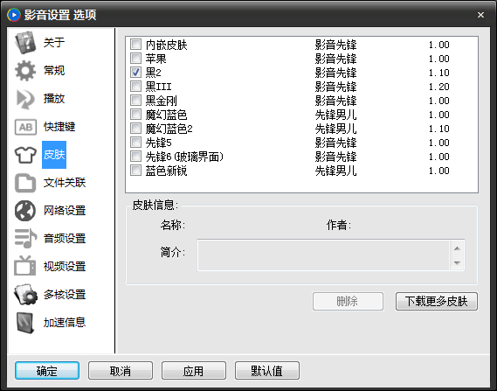The image size is (497, 391).
Task: Restore defaults with 默认值 button
Action: [267, 370]
